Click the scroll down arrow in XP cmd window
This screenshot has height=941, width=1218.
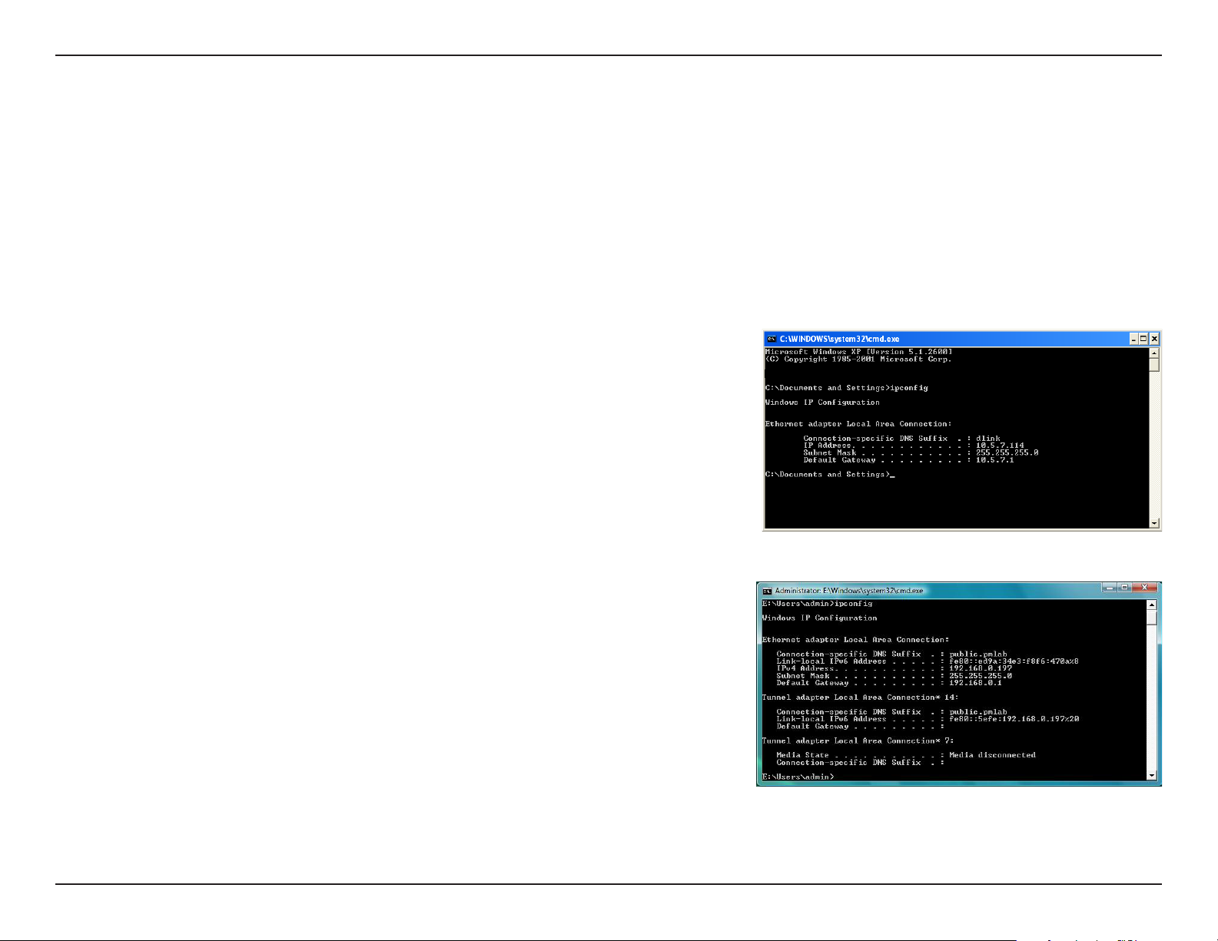[1154, 523]
